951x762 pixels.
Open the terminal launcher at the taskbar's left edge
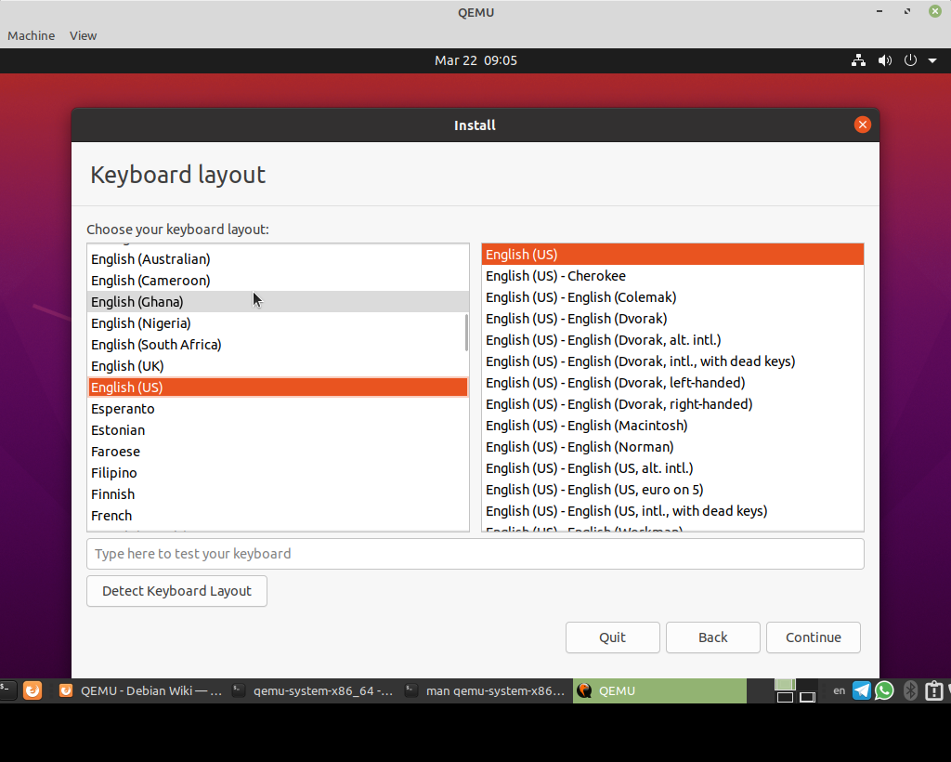(7, 690)
